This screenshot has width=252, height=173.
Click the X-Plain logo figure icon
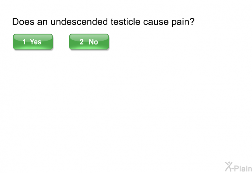(229, 167)
